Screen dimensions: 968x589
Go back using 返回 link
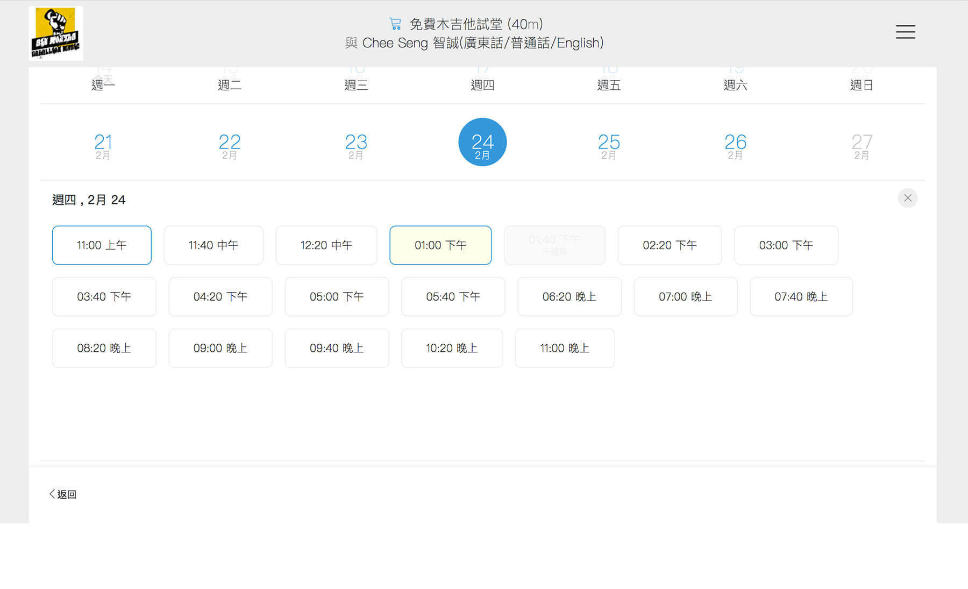pyautogui.click(x=63, y=494)
